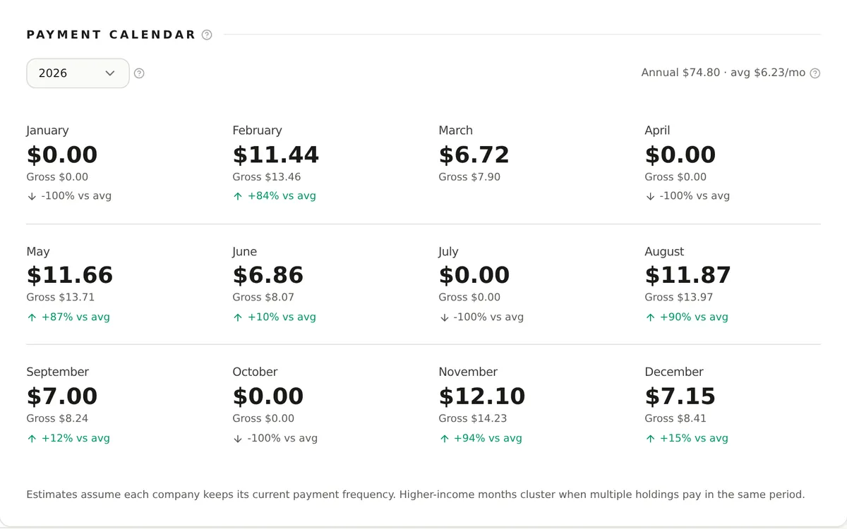
Task: Click +12% vs avg under September
Action: [68, 439]
